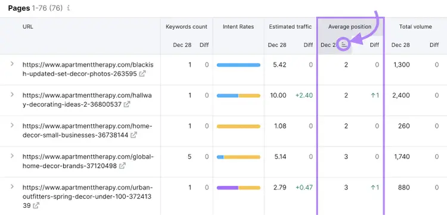447x215 pixels.
Task: Open the info icon beside Pages count
Action: [69, 8]
